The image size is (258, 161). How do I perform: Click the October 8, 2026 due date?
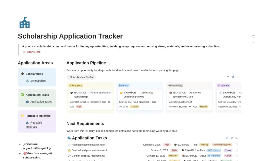click(159, 150)
